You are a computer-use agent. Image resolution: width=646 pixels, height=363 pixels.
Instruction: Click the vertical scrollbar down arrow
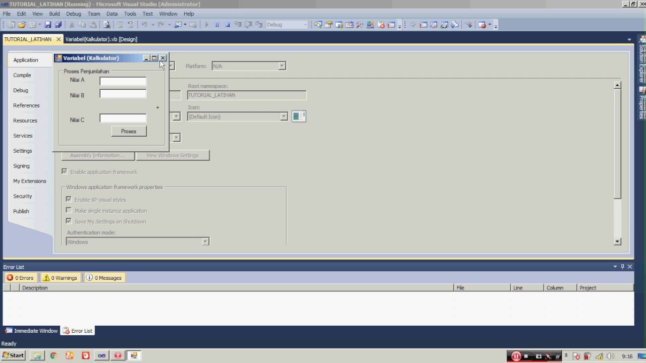pyautogui.click(x=617, y=241)
